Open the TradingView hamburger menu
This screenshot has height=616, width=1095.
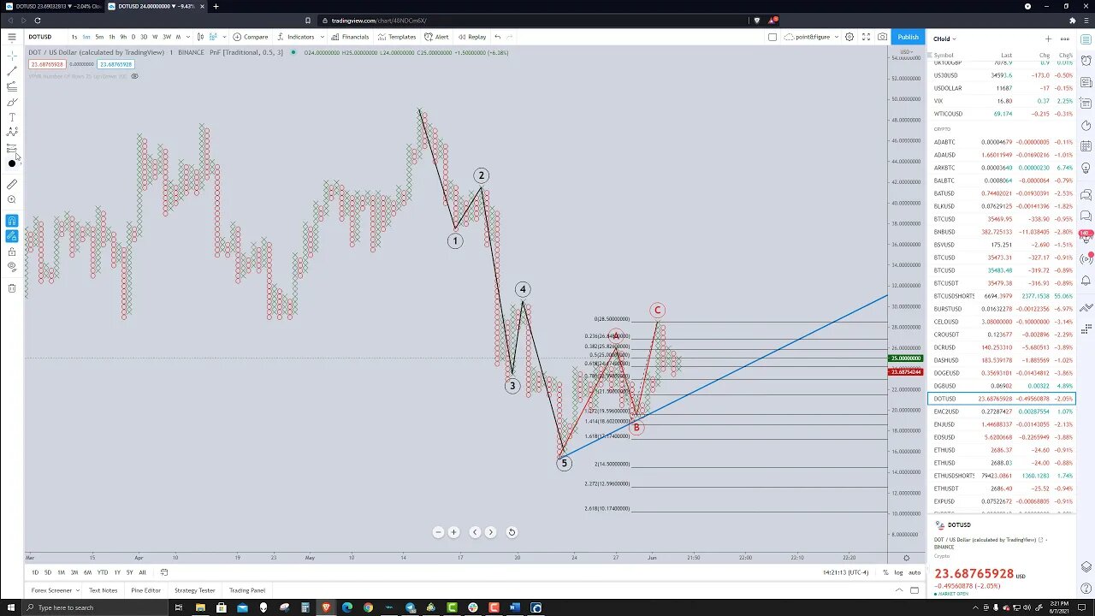[12, 37]
